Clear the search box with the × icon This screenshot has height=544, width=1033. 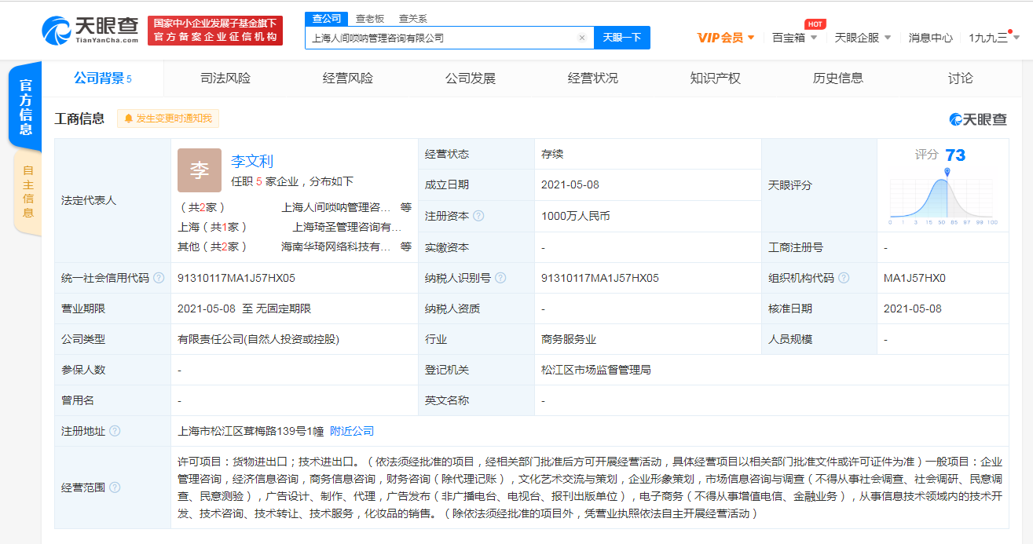(x=581, y=37)
